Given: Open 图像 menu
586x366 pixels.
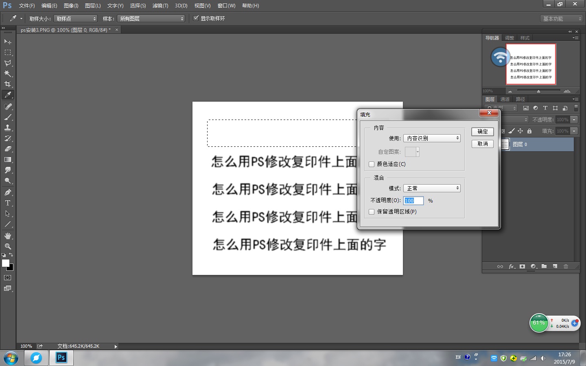Looking at the screenshot, I should click(x=71, y=6).
